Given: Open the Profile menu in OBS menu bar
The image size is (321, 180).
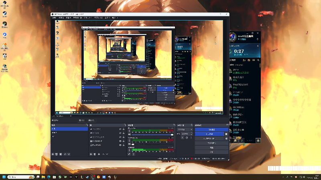Looking at the screenshot, I should point(87,18).
